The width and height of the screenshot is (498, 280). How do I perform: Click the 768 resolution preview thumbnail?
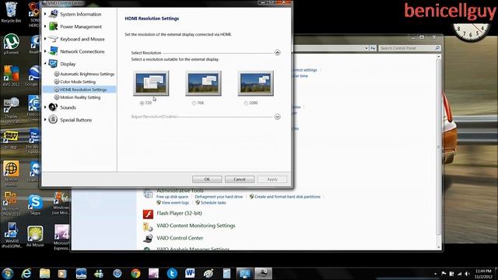(203, 83)
